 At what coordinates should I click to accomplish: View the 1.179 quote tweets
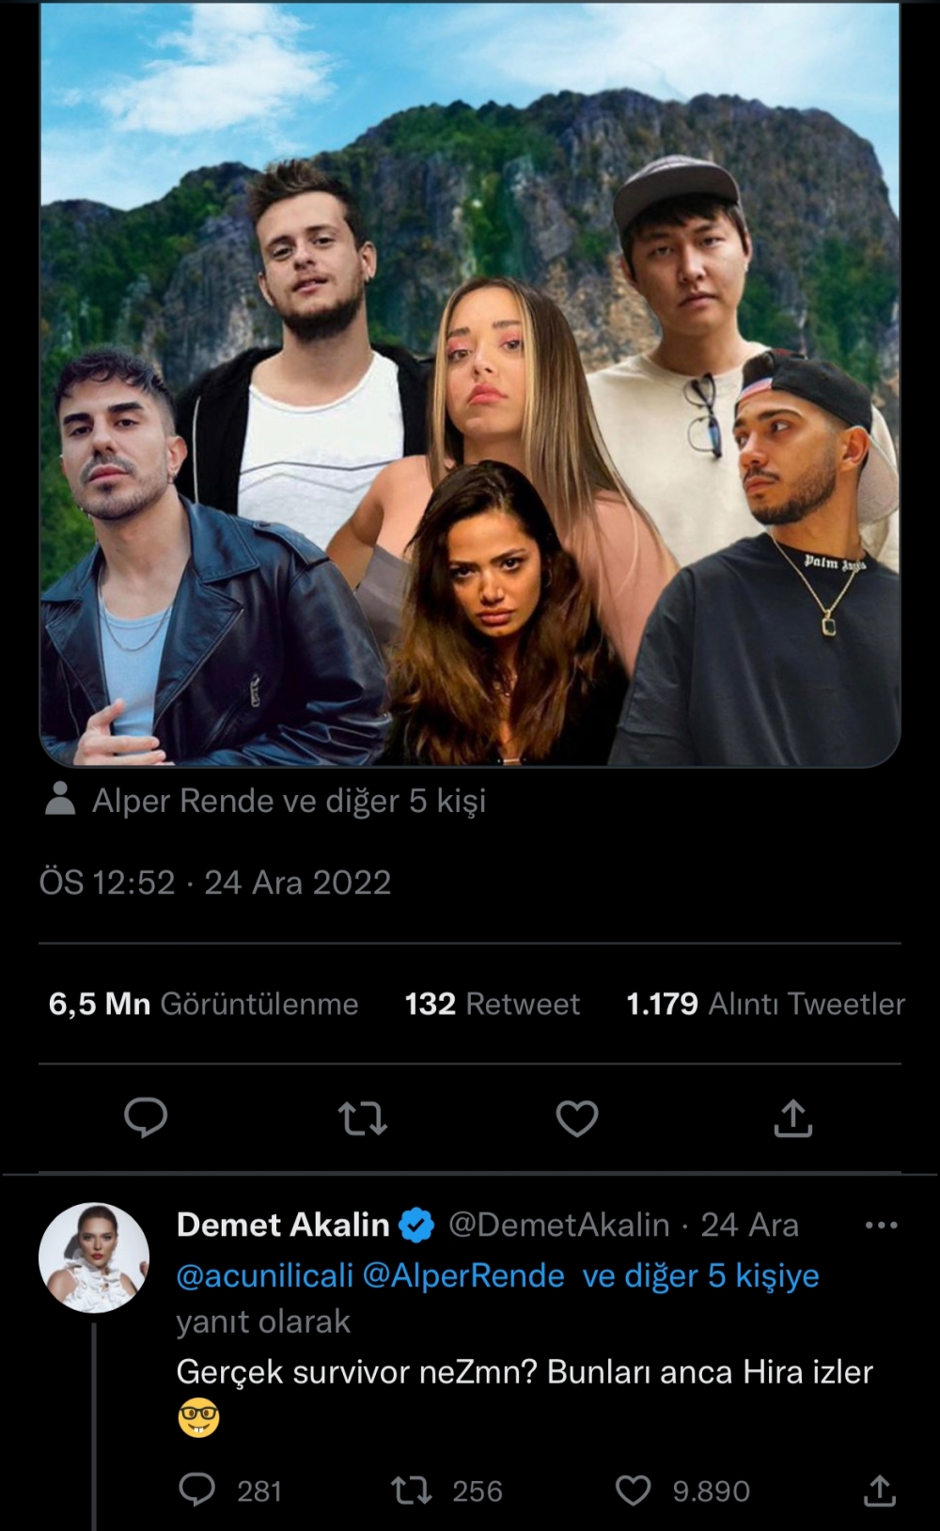pyautogui.click(x=765, y=1004)
